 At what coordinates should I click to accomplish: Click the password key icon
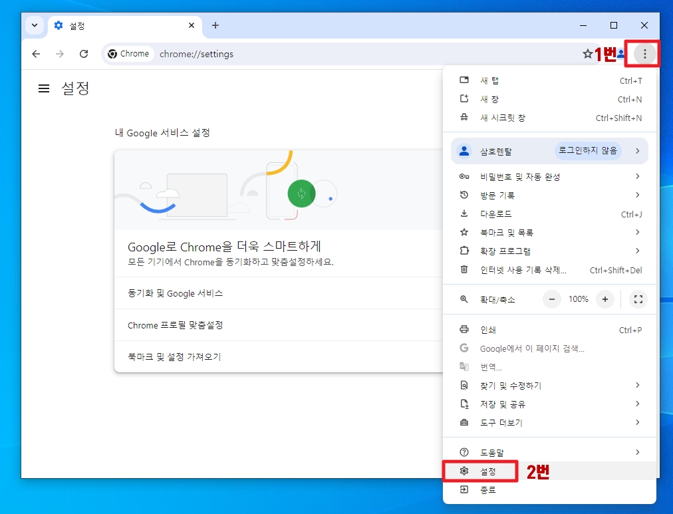pyautogui.click(x=464, y=176)
